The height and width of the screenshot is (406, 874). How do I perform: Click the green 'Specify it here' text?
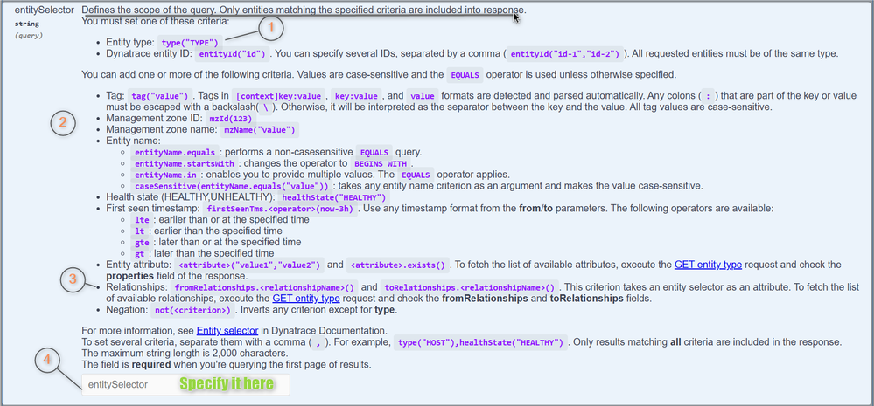227,383
